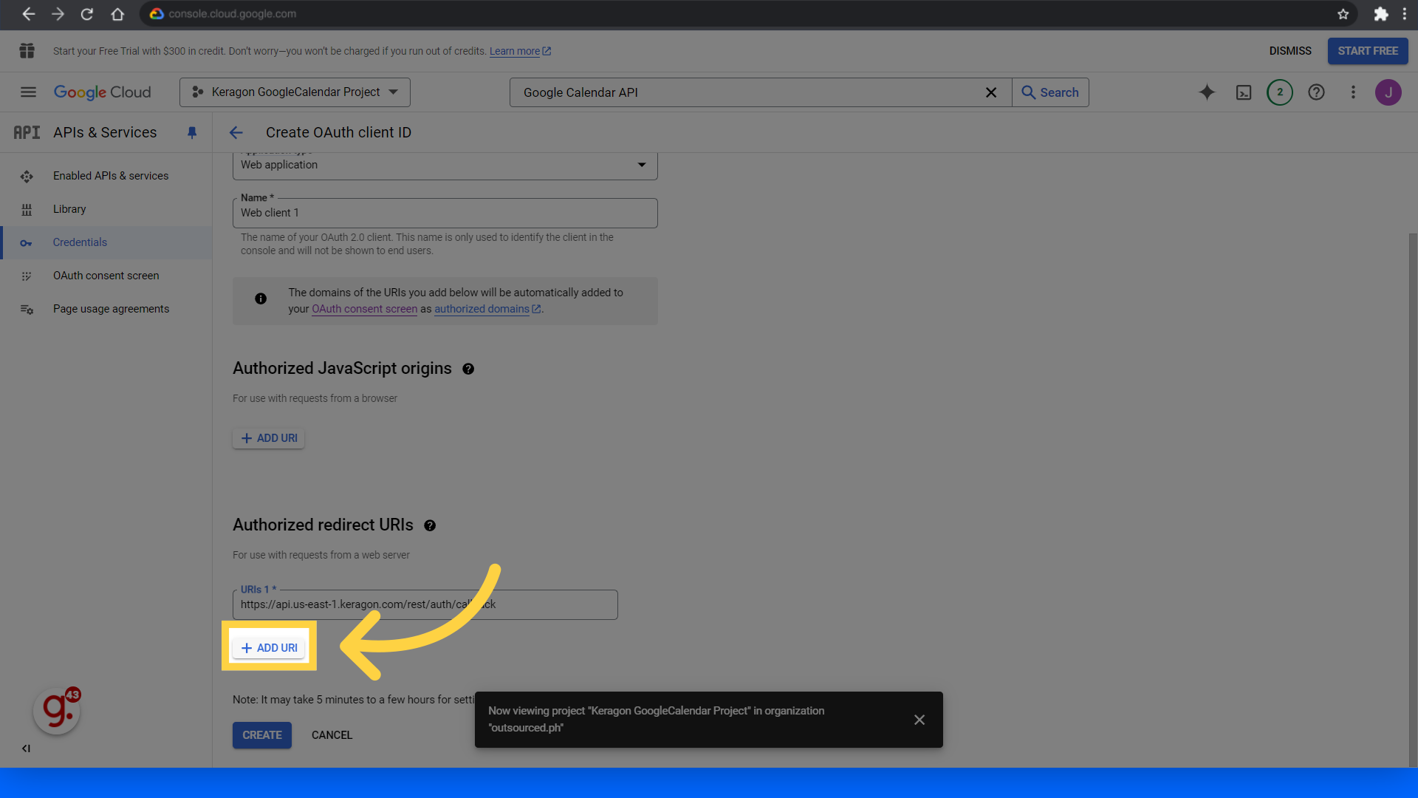Open the Gemini sparkle assistant icon

pos(1207,92)
